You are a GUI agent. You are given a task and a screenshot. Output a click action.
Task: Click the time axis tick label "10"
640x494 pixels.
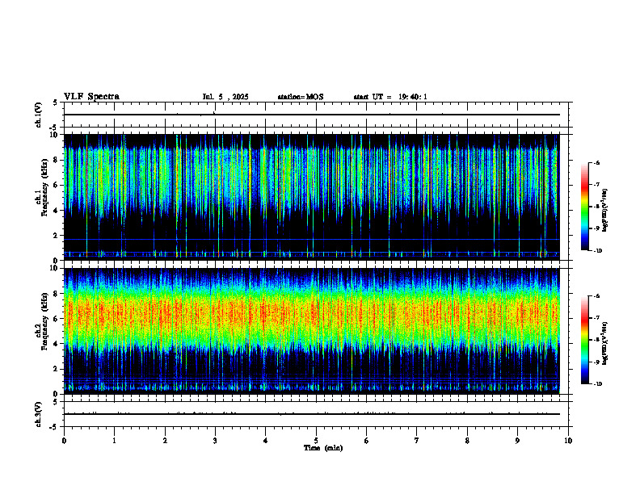point(568,441)
